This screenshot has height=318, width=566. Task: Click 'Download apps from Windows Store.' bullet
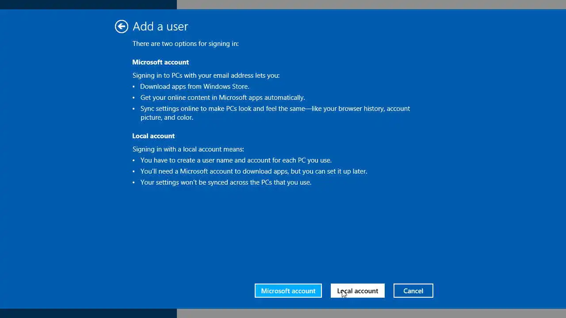click(x=195, y=87)
